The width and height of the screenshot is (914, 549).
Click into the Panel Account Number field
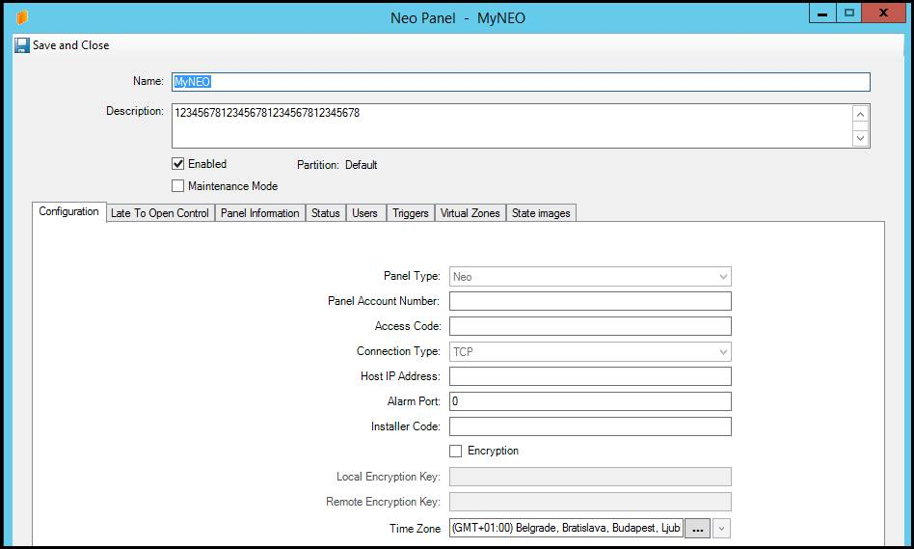(590, 301)
